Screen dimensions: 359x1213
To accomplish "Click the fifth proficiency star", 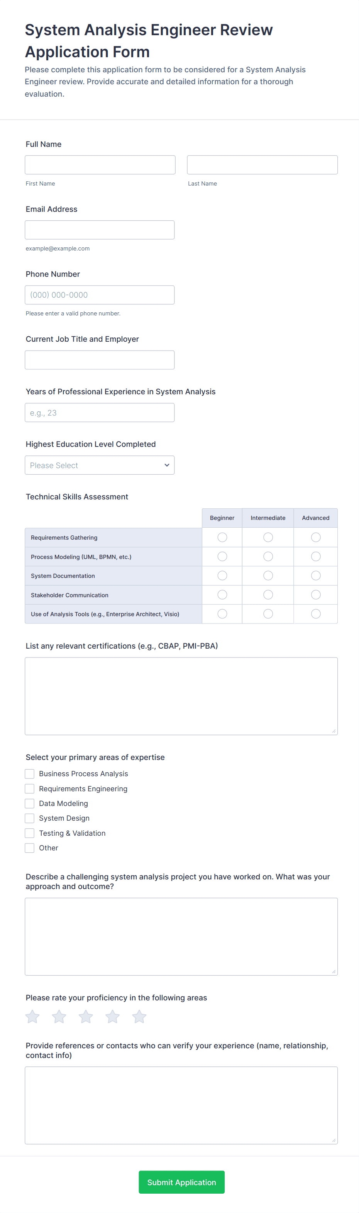I will 139,1017.
